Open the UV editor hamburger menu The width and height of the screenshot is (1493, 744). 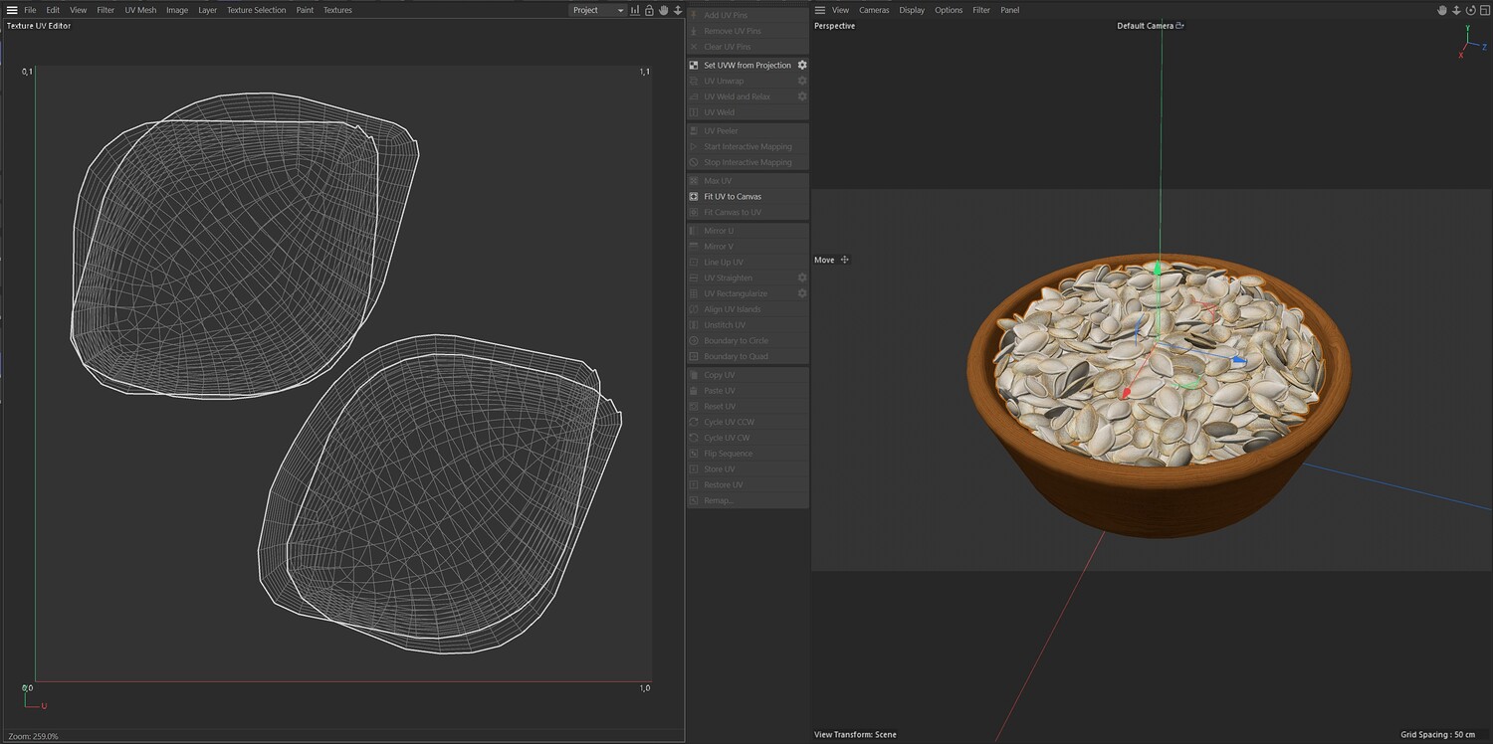pos(12,10)
